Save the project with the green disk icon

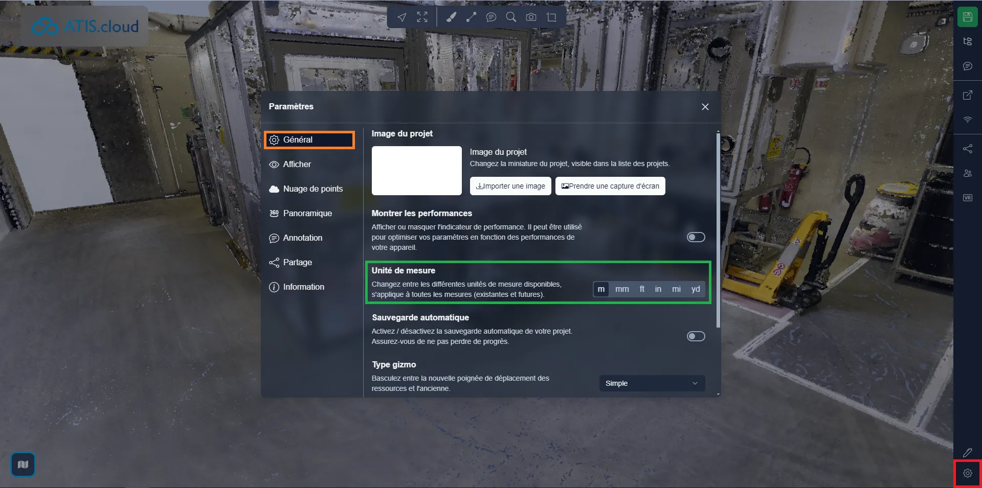967,17
